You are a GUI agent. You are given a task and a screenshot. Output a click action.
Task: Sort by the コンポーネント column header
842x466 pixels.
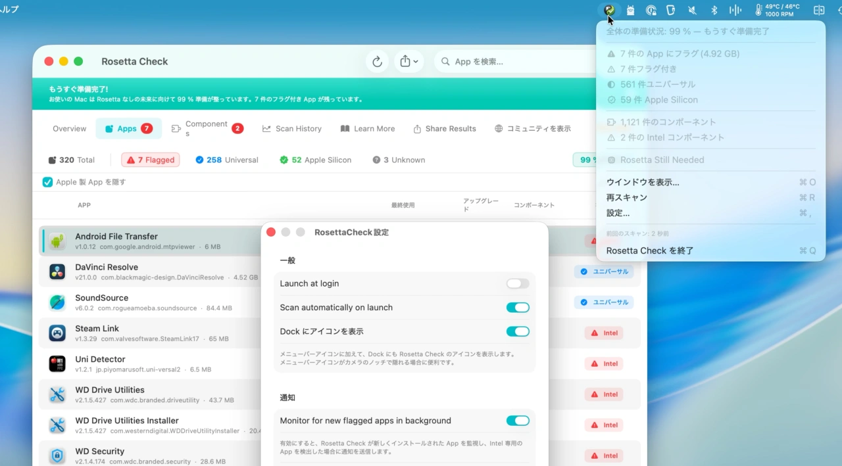pyautogui.click(x=534, y=205)
